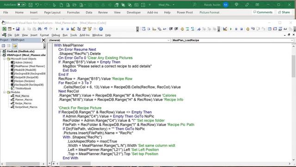296x167 pixels.
Task: Click Randy Austin account avatar
Action: (226, 5)
